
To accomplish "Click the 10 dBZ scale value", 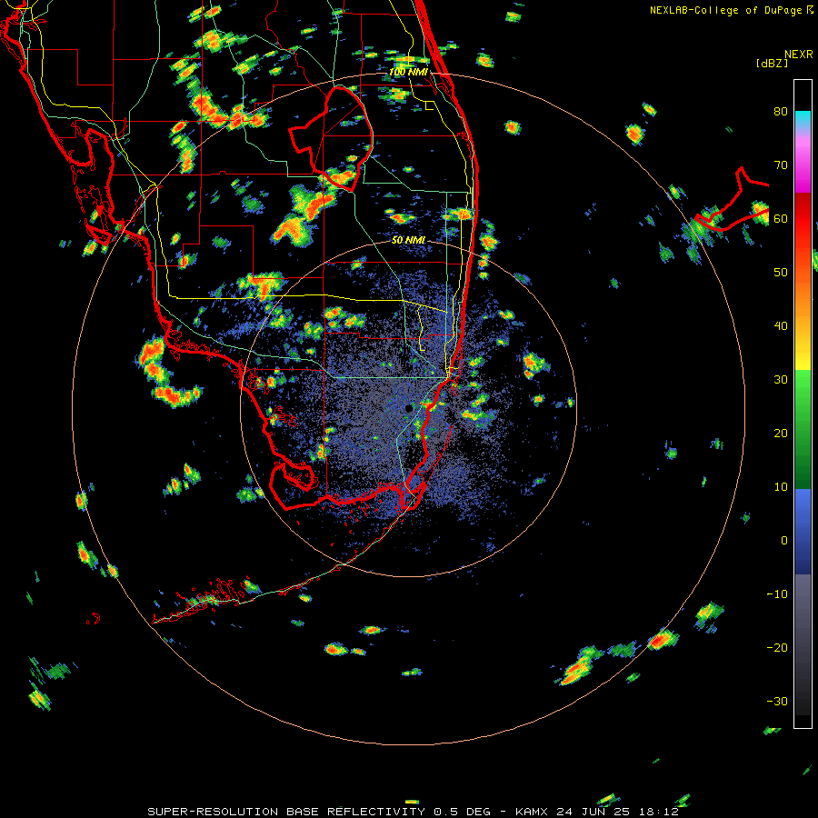I will point(781,487).
